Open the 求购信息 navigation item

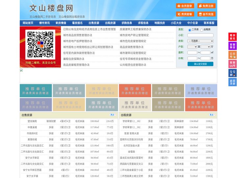(127, 23)
